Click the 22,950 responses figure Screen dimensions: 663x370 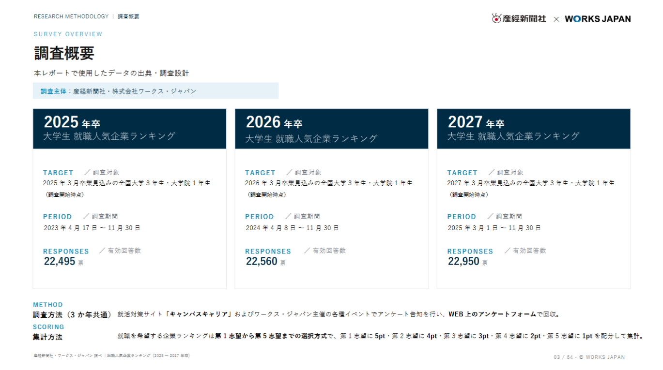pyautogui.click(x=463, y=262)
